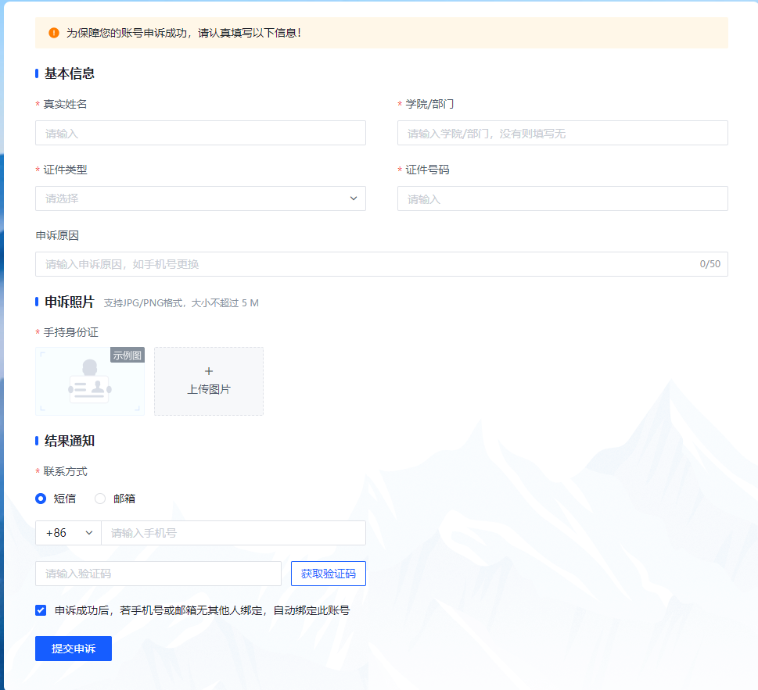Click the 示例图 badge on sample photo
This screenshot has width=758, height=690.
click(x=128, y=356)
